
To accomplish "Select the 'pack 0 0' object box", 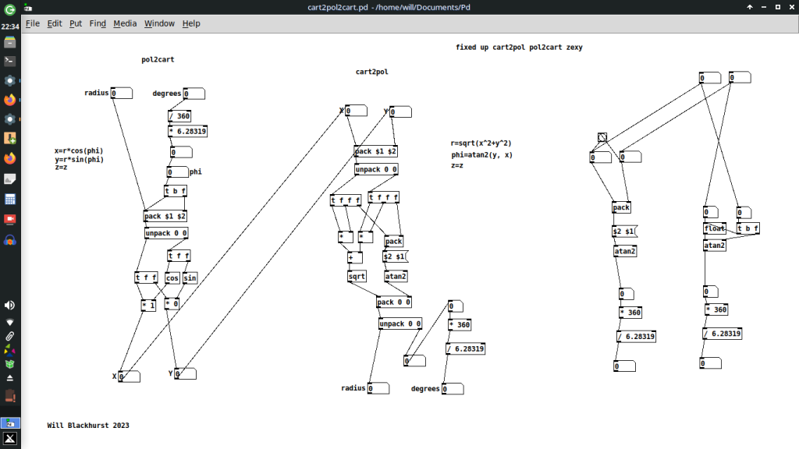I will pos(394,302).
